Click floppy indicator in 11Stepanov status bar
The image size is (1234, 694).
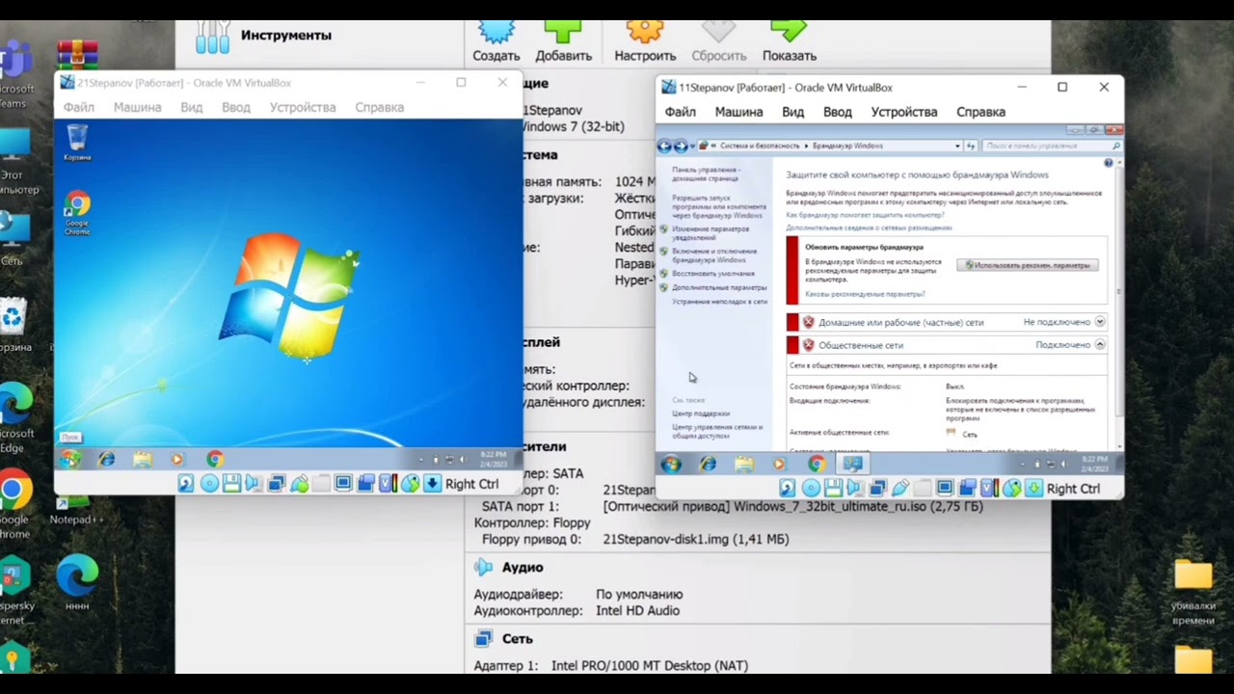tap(834, 489)
